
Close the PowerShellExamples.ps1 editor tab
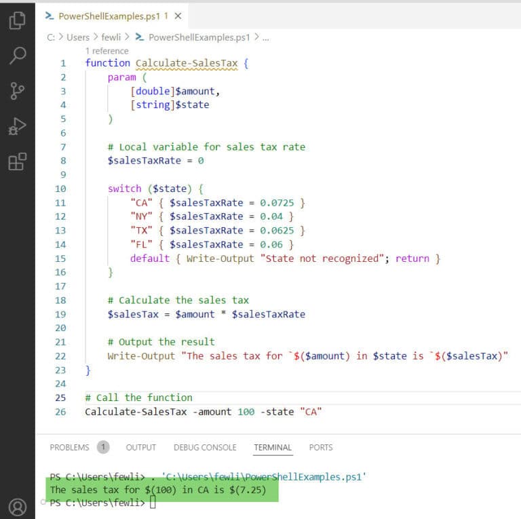(178, 16)
